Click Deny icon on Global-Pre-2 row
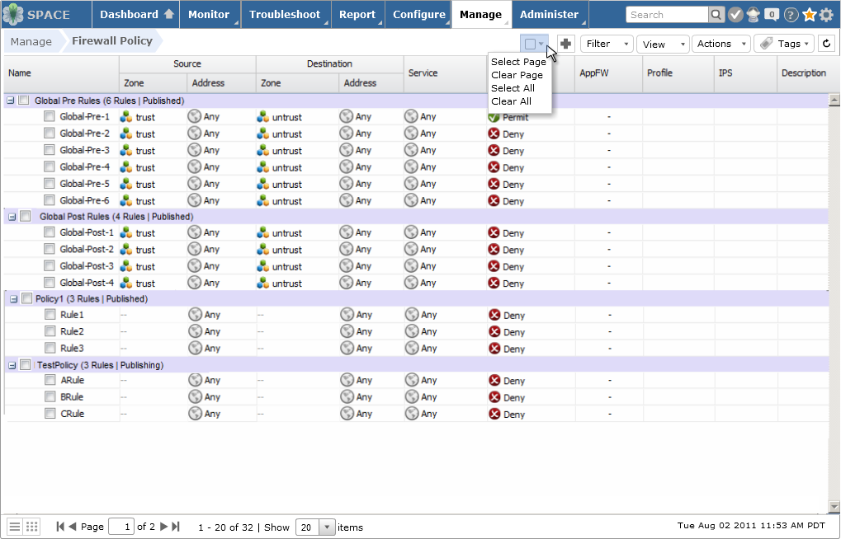 point(494,134)
